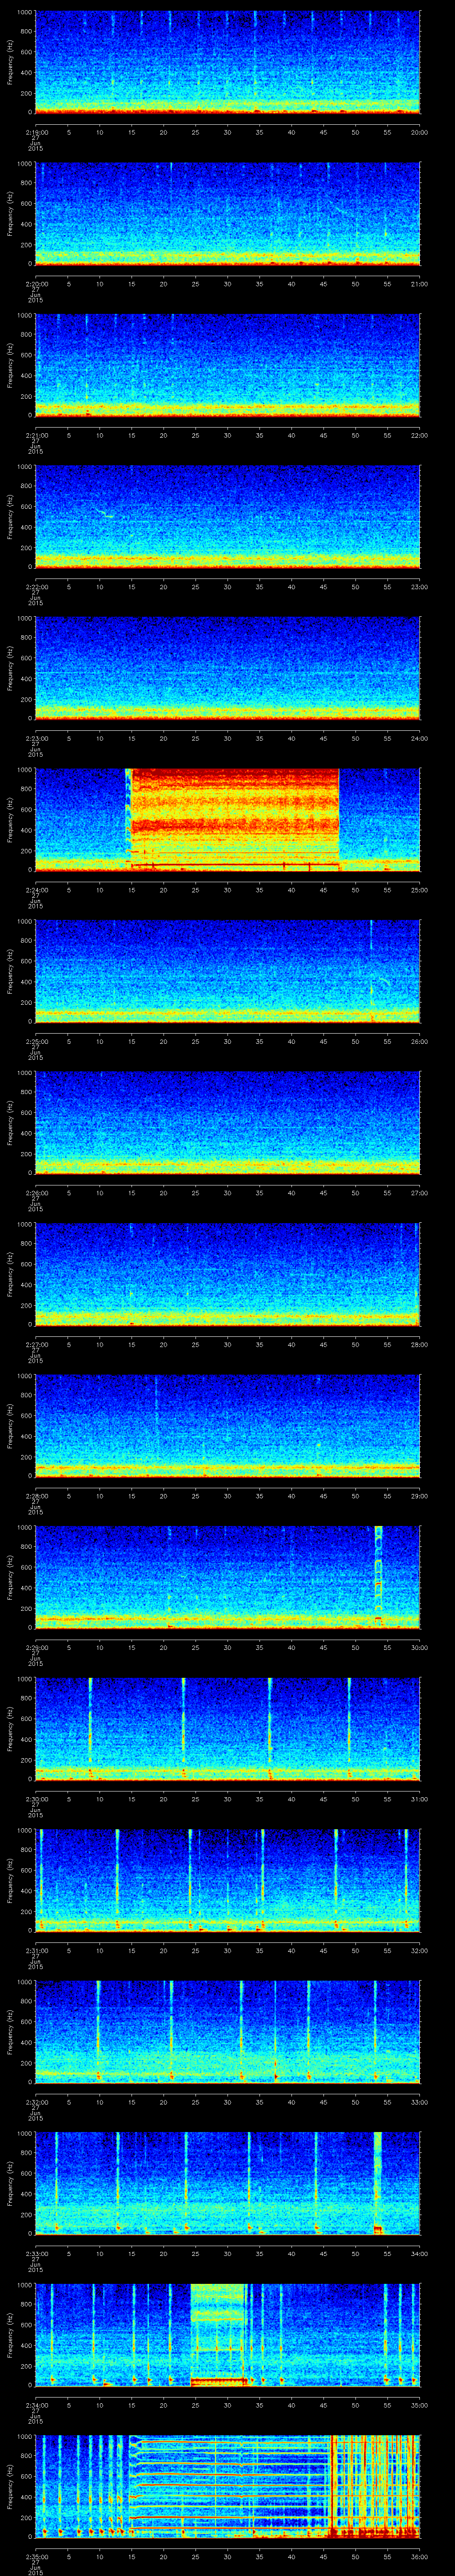This screenshot has width=455, height=2576.
Task: Click the 24:00 end time label
Action: pos(419,738)
